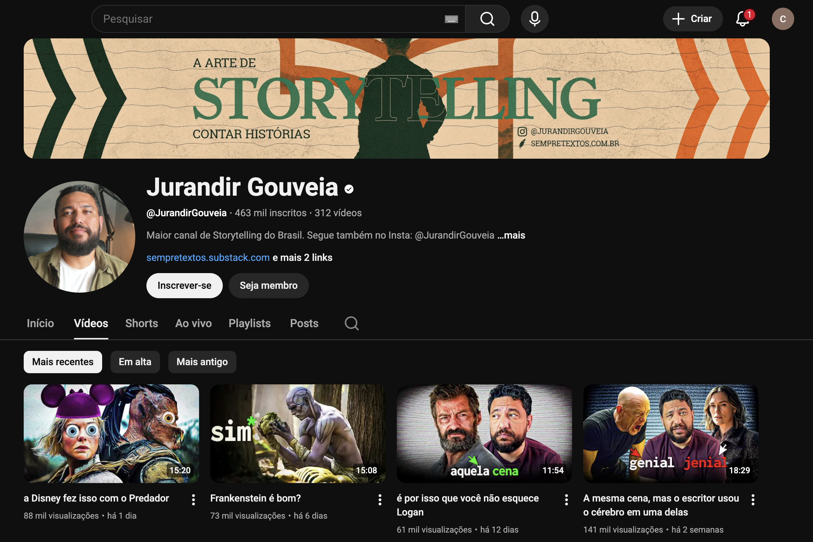The height and width of the screenshot is (542, 813).
Task: Open more actions for Logan video
Action: pos(567,499)
